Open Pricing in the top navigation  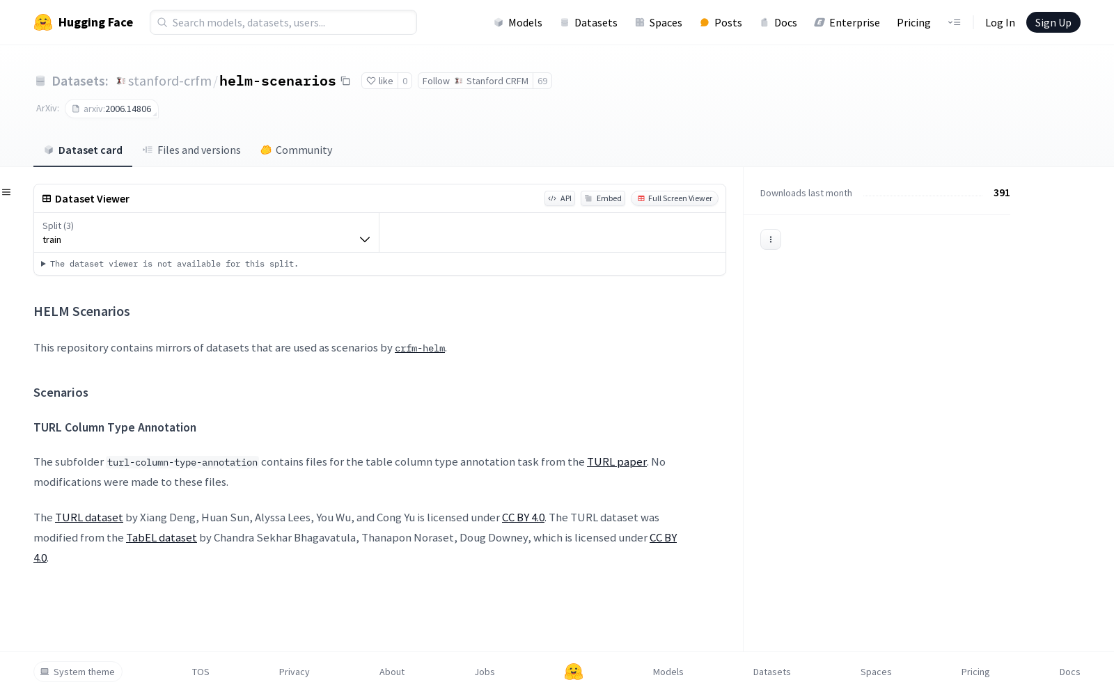click(x=913, y=22)
